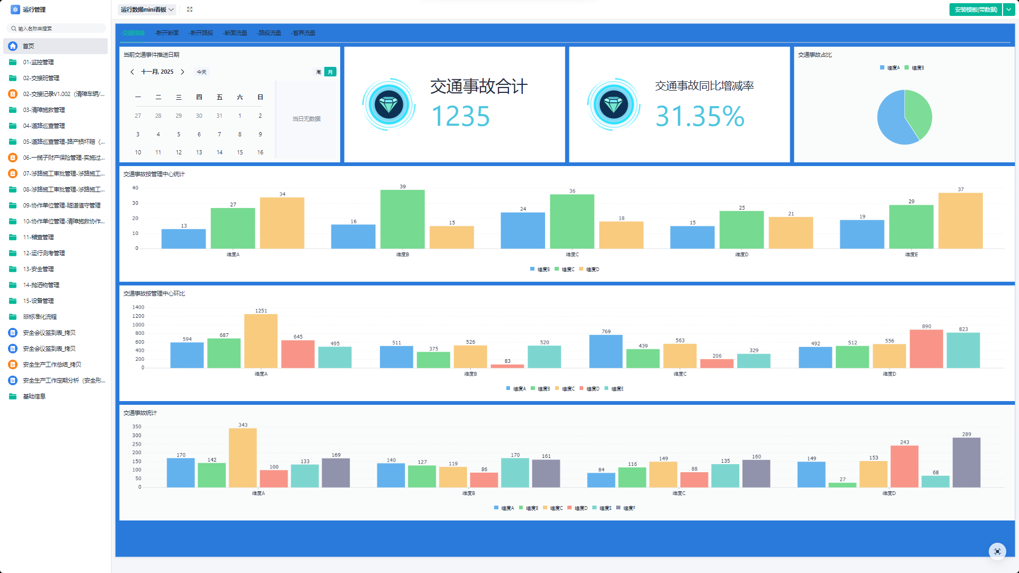
Task: Expand arrow next to 安装模板 button
Action: [x=1008, y=10]
